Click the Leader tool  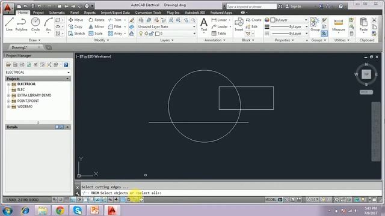click(220, 26)
